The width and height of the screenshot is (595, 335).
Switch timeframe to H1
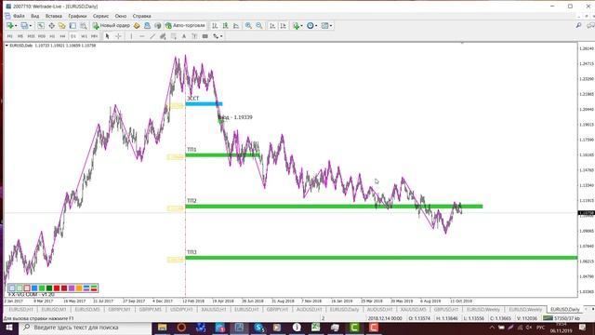(52, 36)
